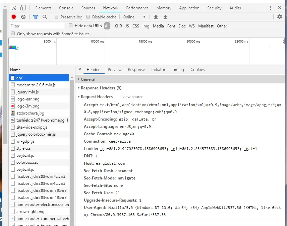This screenshot has height=226, width=287.
Task: Open network search magnifier icon
Action: click(x=45, y=17)
